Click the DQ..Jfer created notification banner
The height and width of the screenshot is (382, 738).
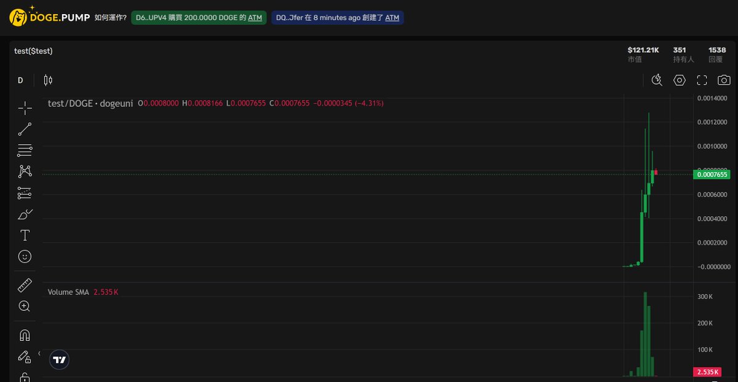[x=338, y=18]
